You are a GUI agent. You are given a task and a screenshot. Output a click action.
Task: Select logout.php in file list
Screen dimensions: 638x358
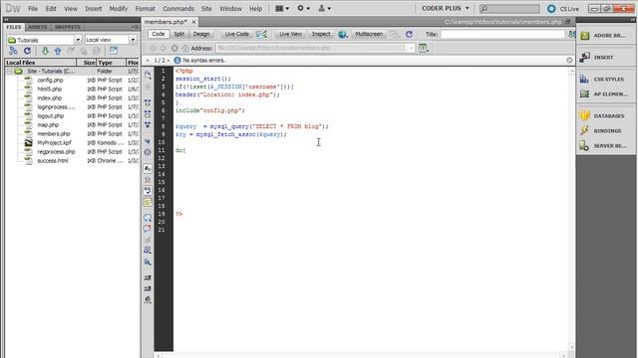click(x=51, y=116)
